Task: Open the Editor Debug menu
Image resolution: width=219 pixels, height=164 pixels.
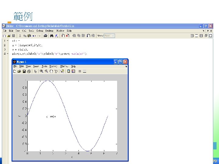Action: coord(40,31)
